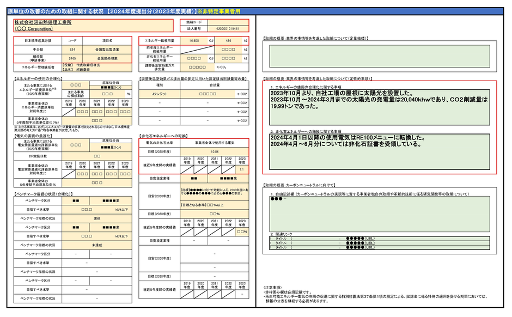Select the 日本標準産業分類 label cell
This screenshot has width=512, height=317.
point(38,41)
